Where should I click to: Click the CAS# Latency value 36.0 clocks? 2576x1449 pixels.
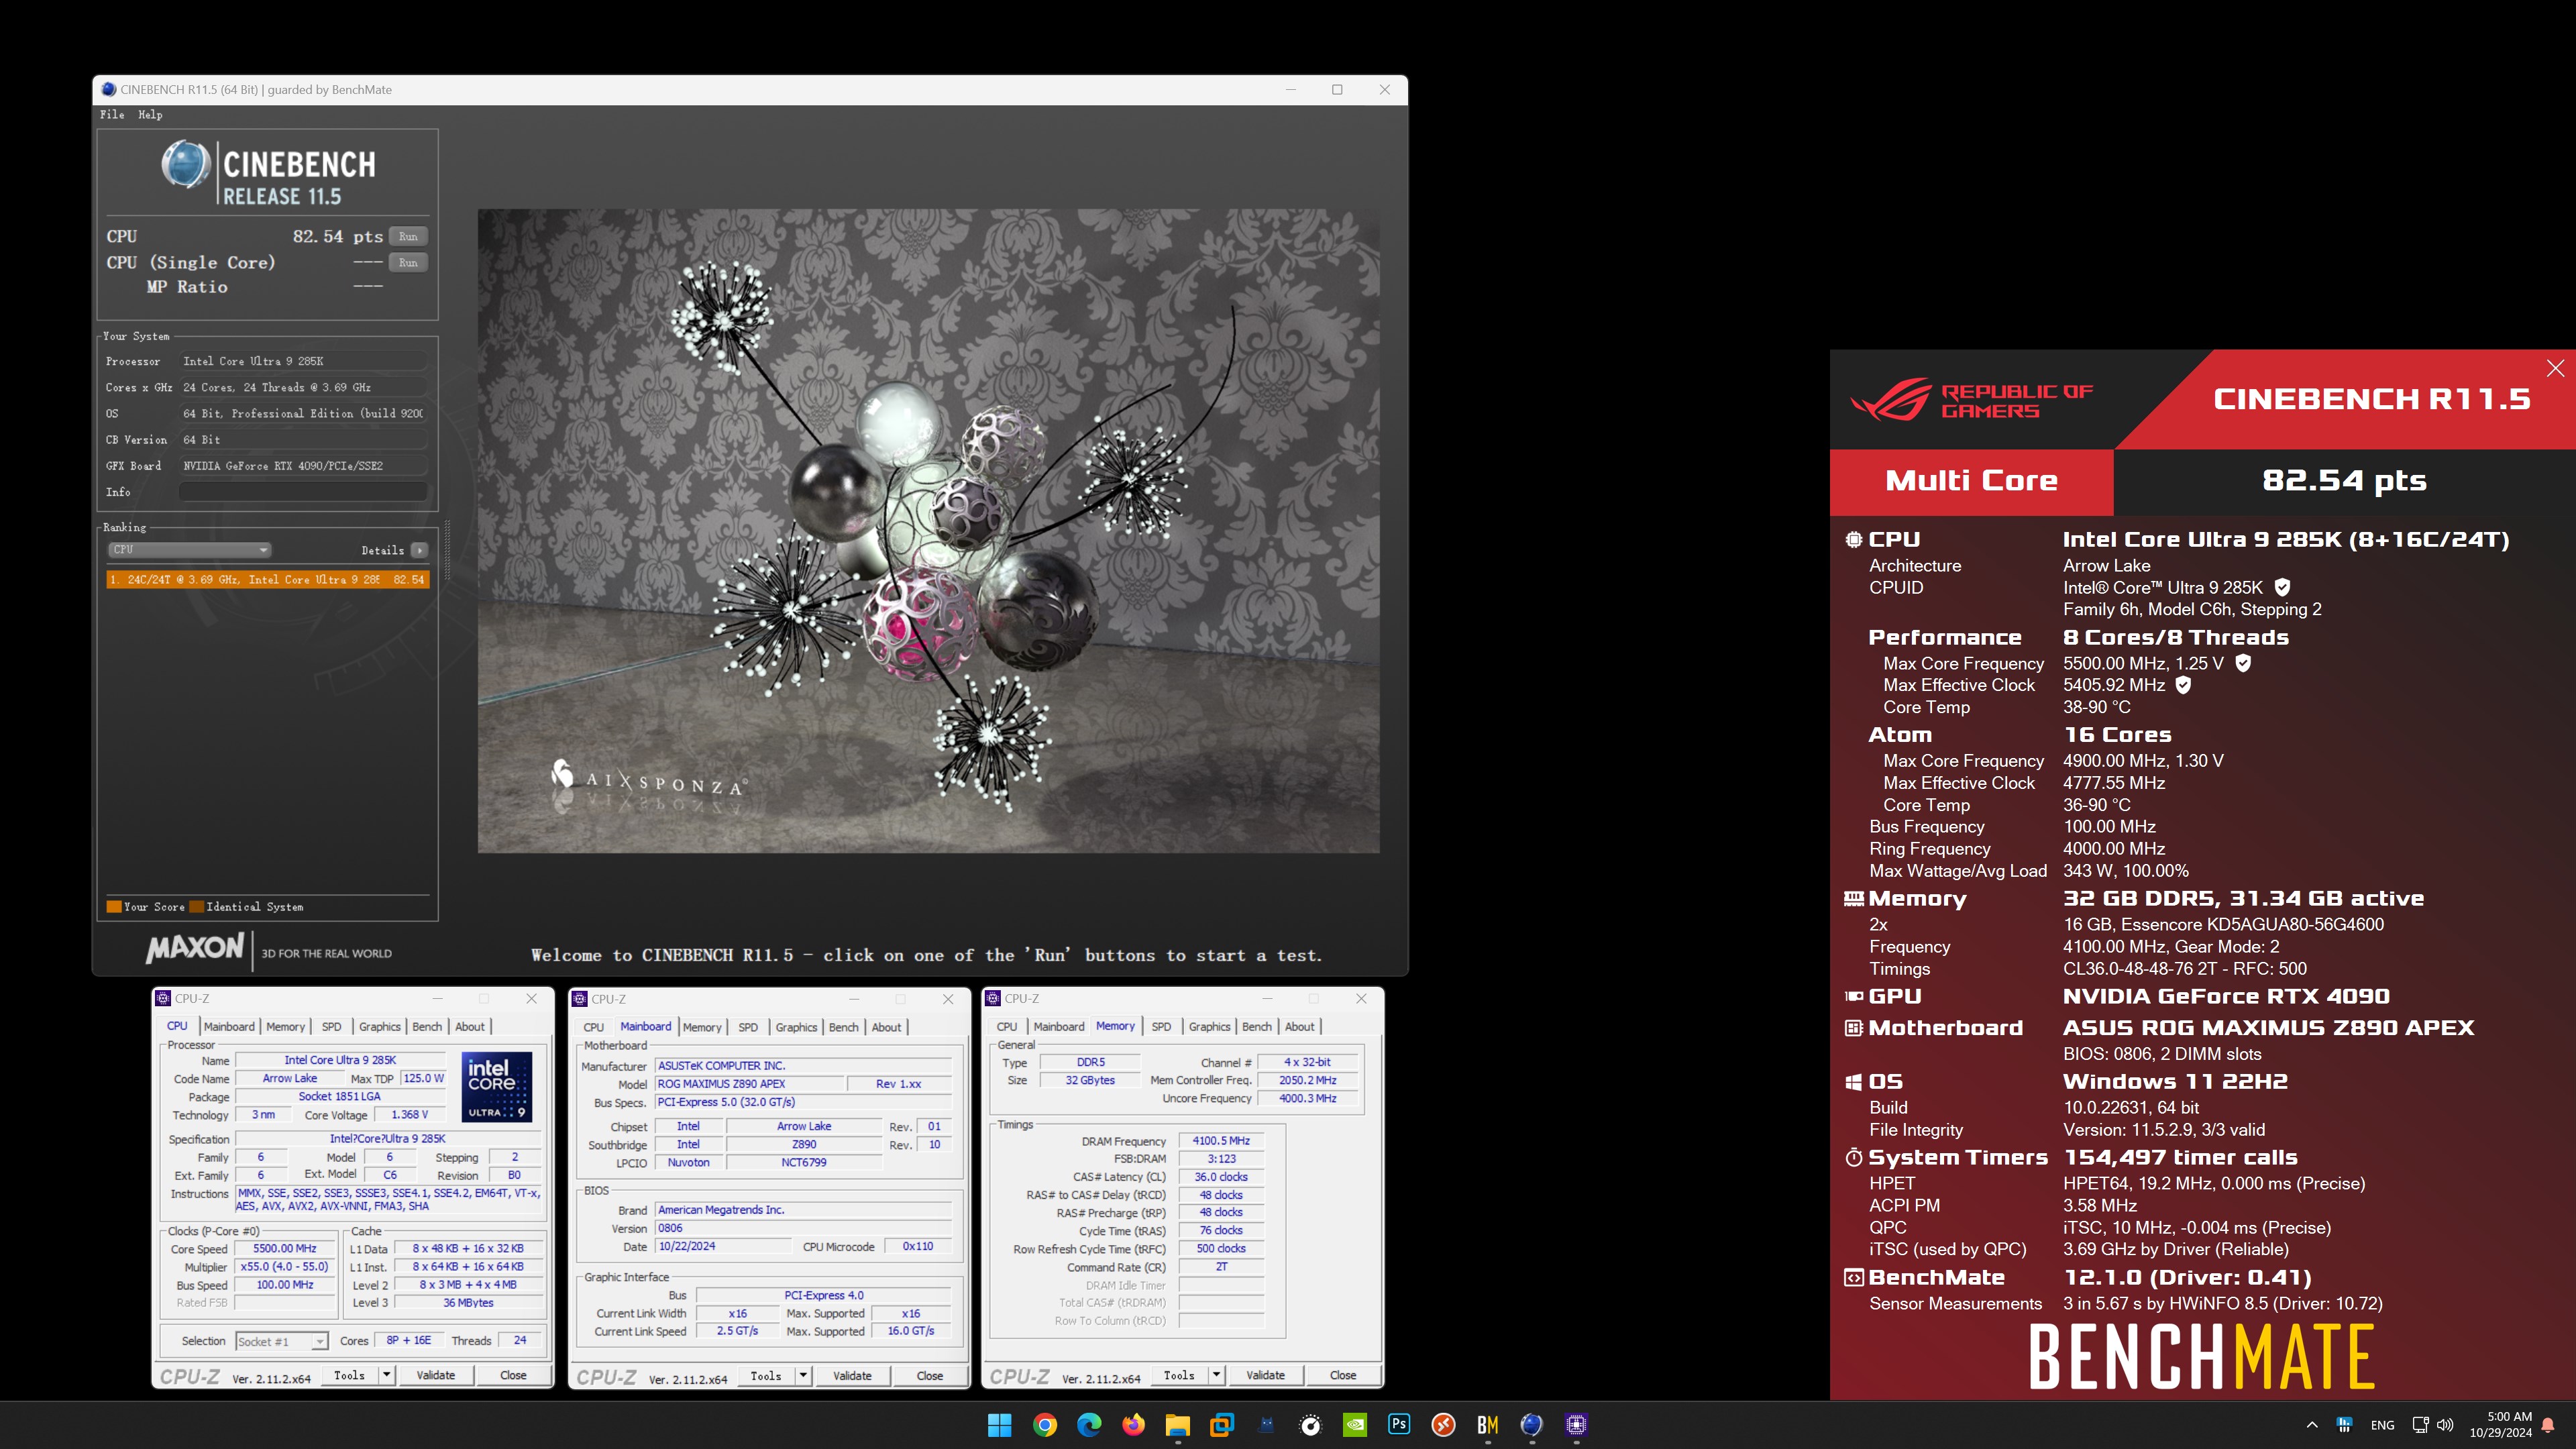[1221, 1177]
